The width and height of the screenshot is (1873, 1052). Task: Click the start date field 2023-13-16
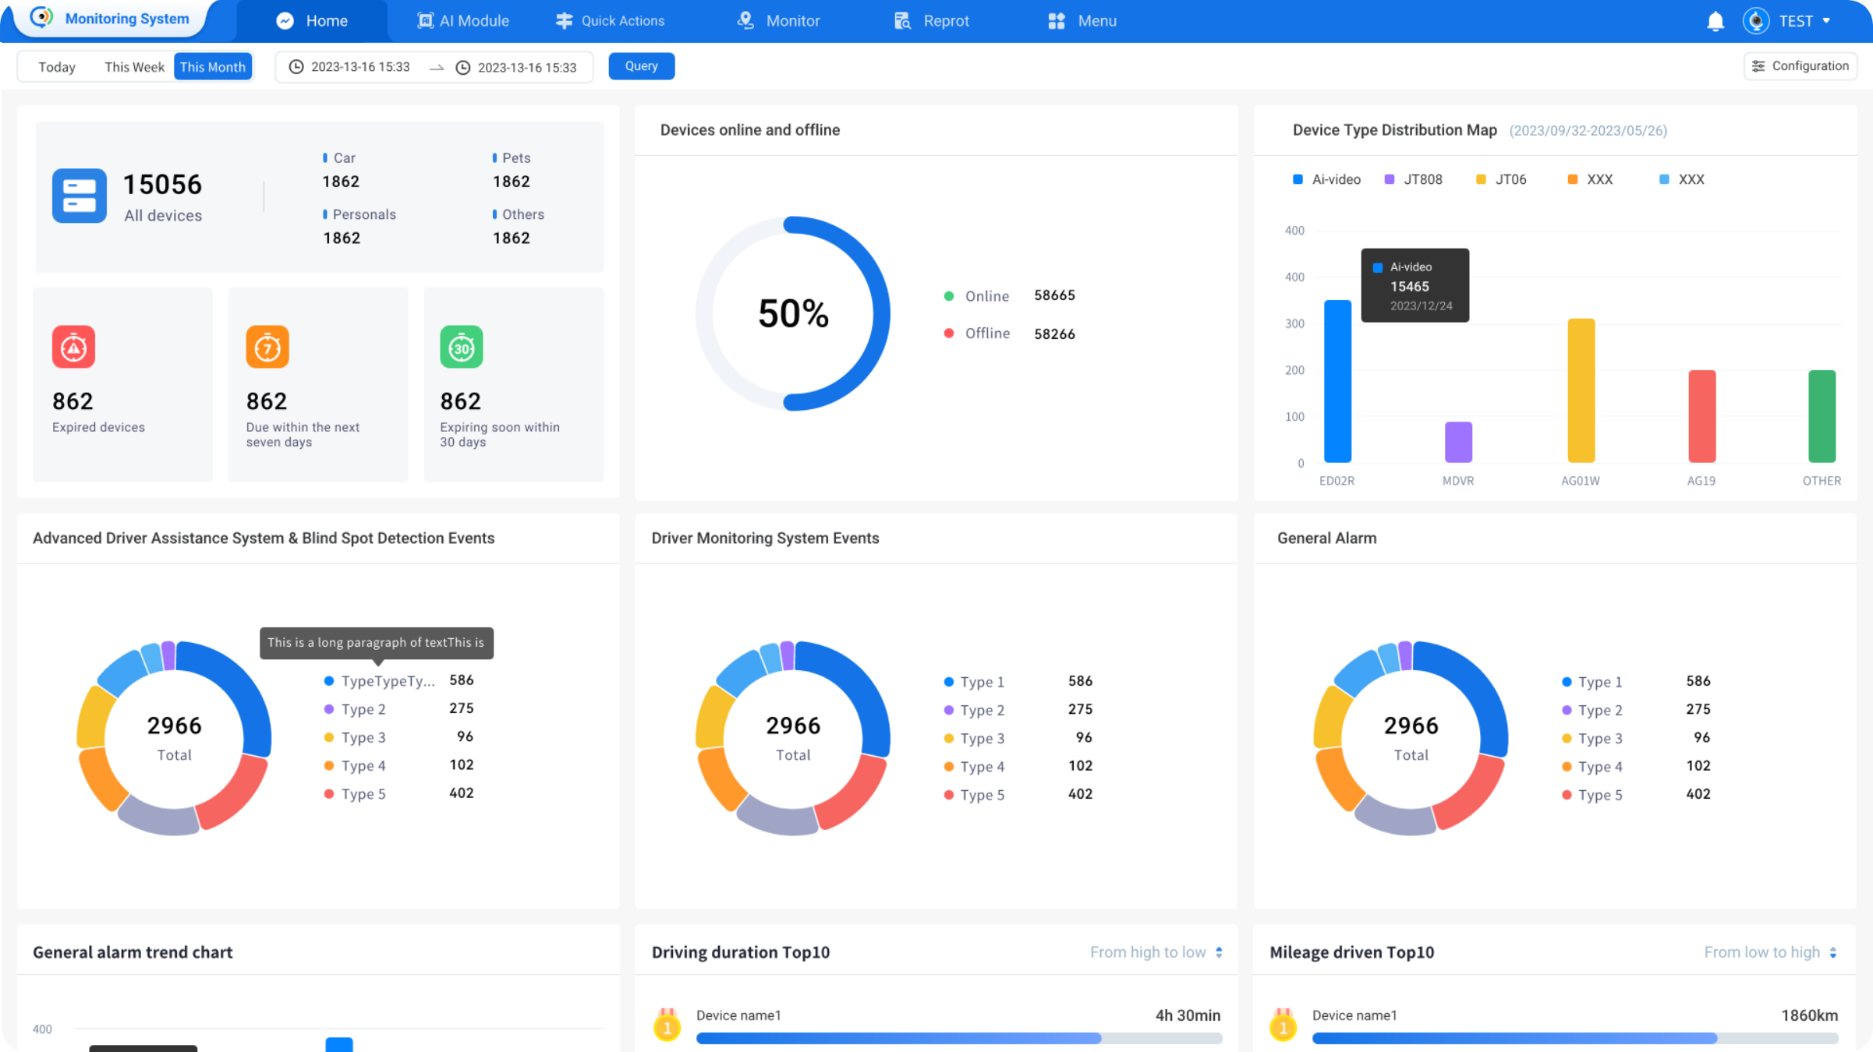360,67
